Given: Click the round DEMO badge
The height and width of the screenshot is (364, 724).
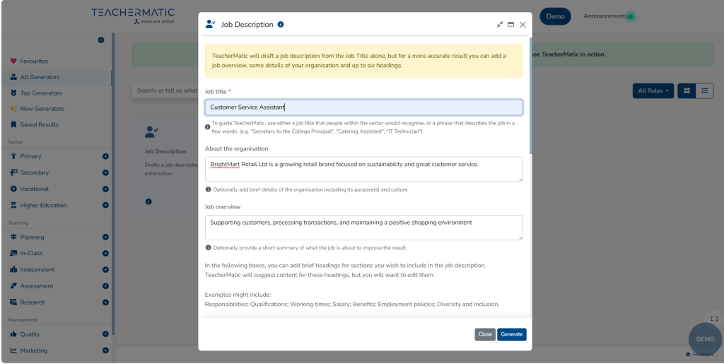Looking at the screenshot, I should (x=705, y=339).
